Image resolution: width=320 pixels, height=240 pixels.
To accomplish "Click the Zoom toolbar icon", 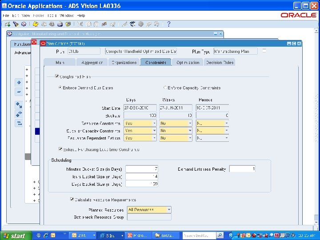I will tap(132, 24).
